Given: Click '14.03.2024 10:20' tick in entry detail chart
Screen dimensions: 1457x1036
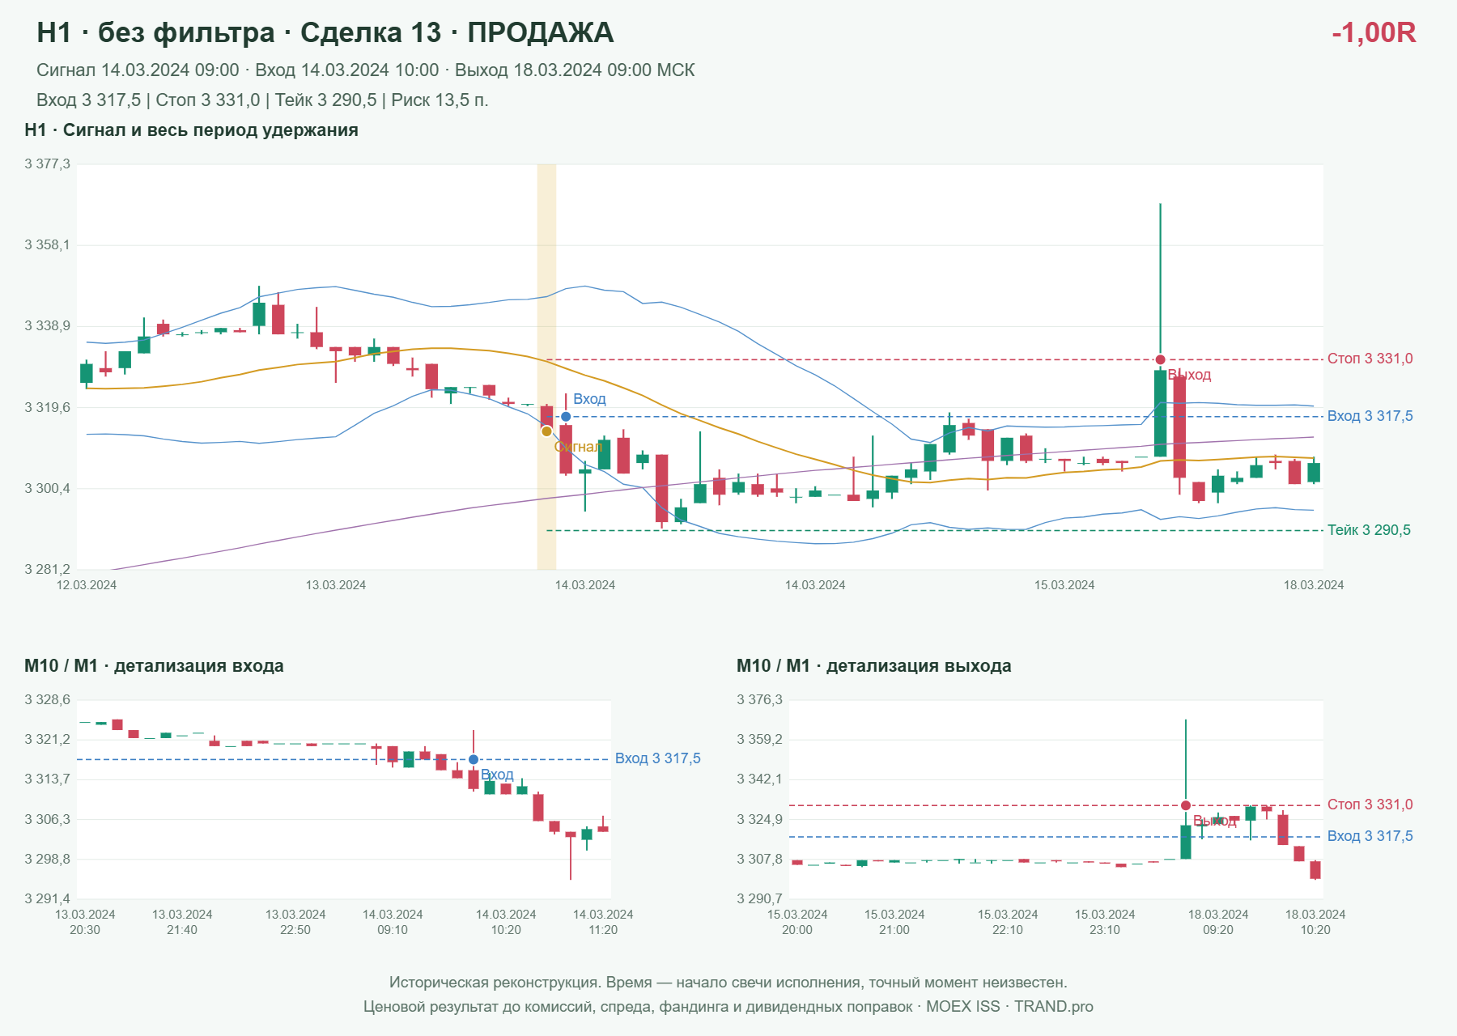Looking at the screenshot, I should (x=506, y=922).
